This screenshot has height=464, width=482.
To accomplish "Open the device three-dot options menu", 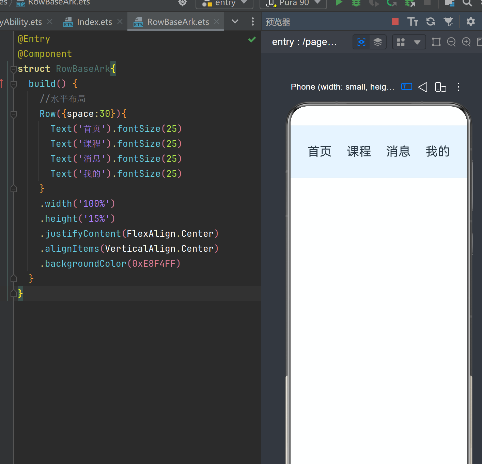I will point(458,87).
